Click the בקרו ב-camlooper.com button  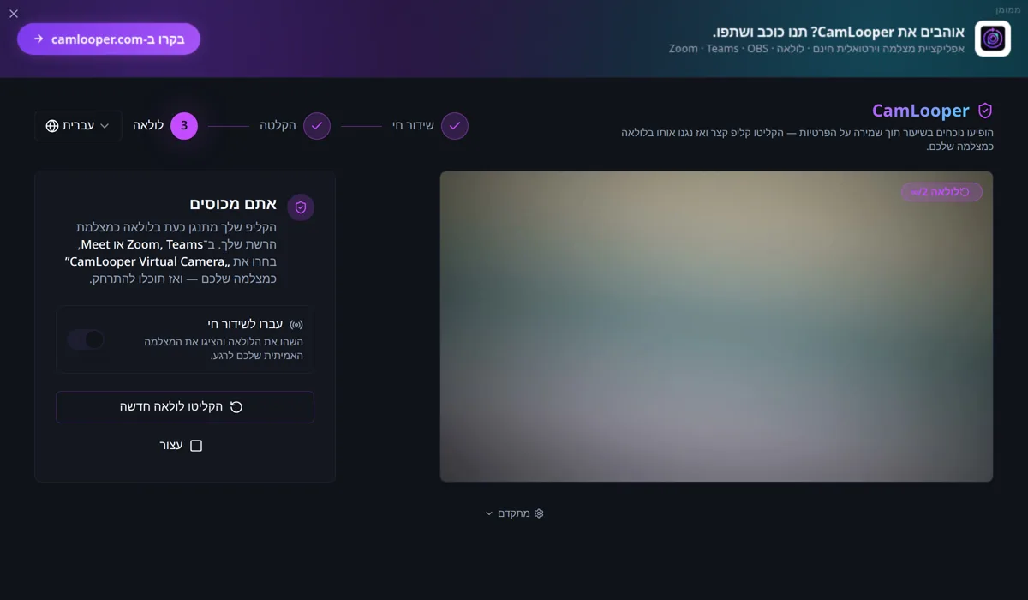[109, 39]
